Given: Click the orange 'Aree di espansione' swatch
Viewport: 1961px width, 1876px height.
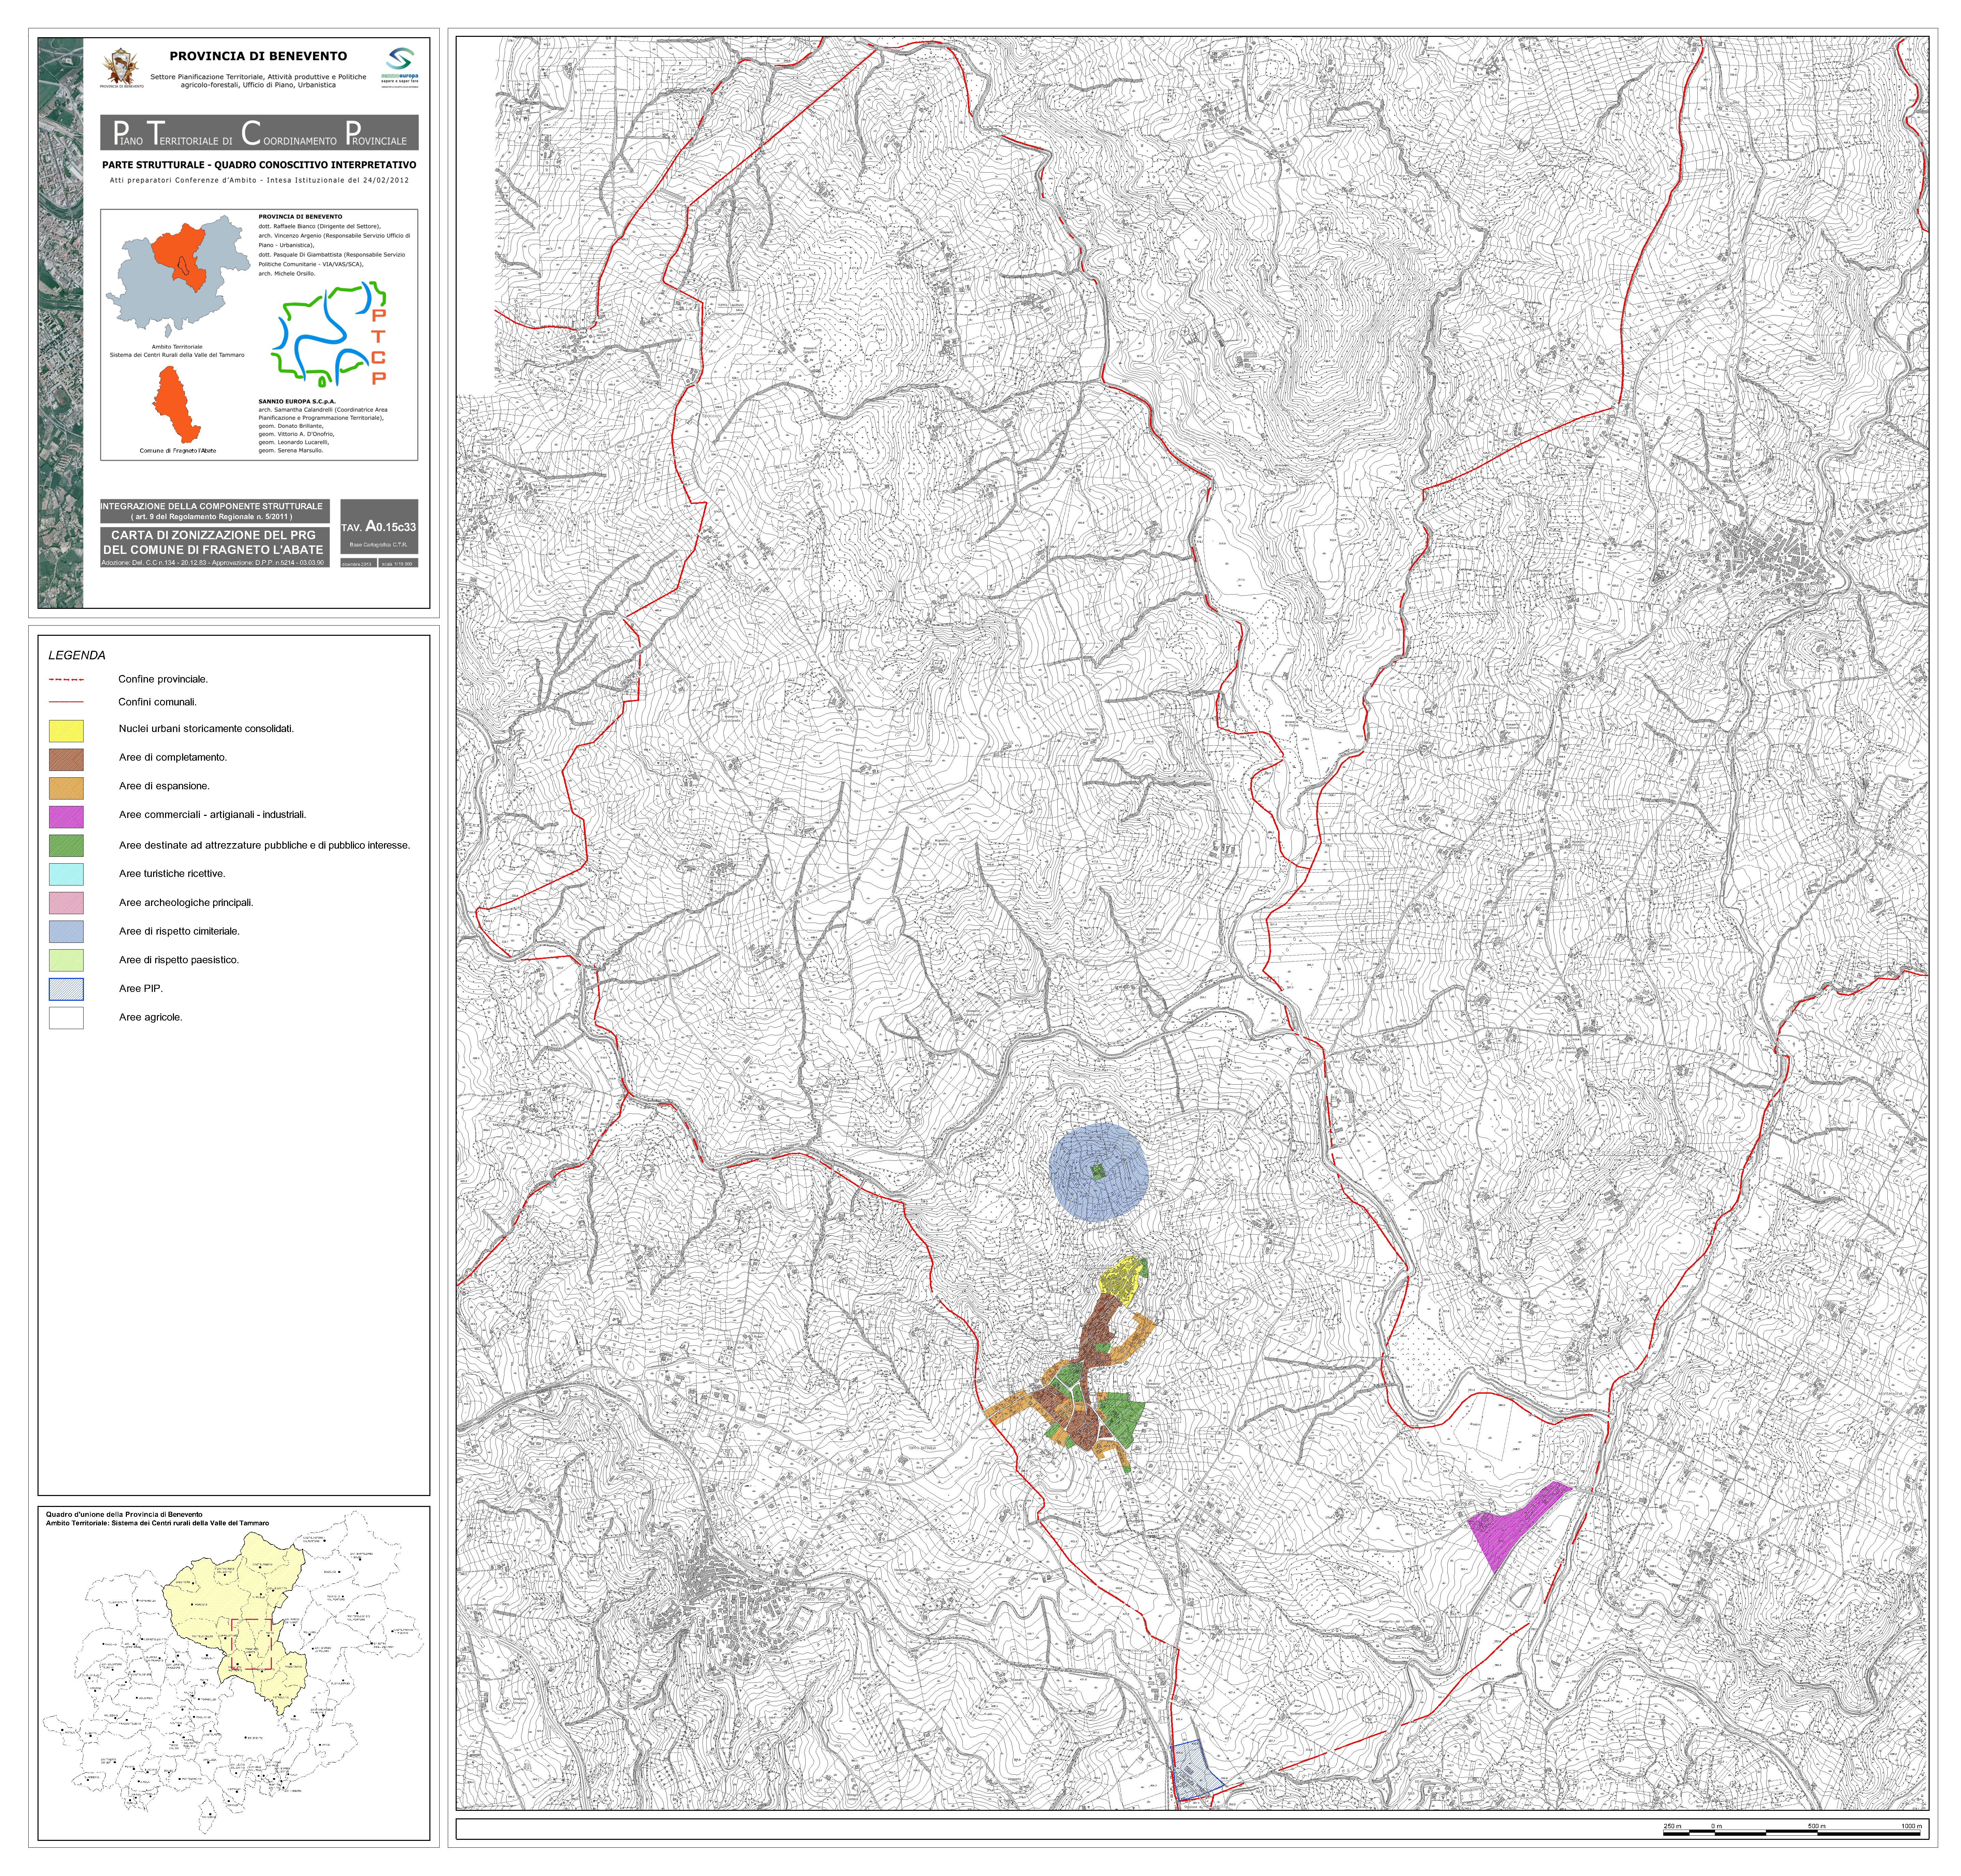Looking at the screenshot, I should (x=66, y=788).
